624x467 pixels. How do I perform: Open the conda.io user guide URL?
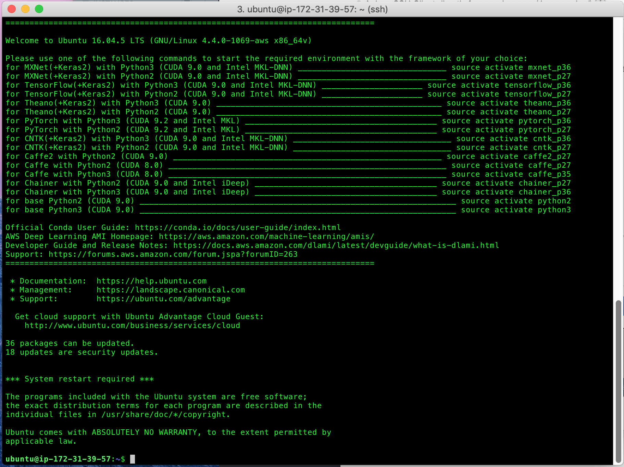click(x=238, y=228)
